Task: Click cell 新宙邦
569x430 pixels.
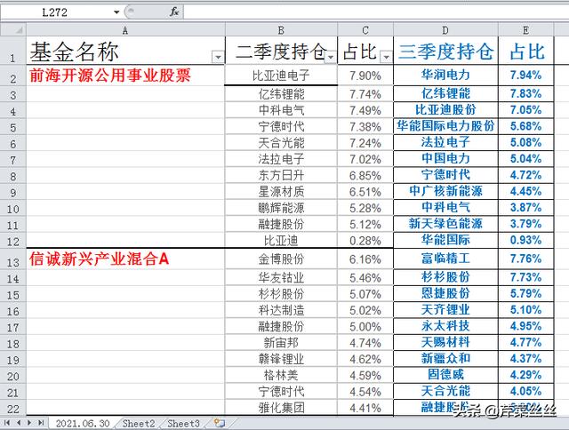Action: click(281, 343)
